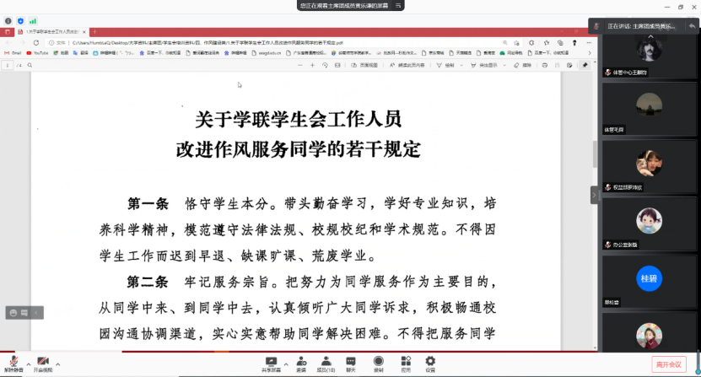701x377 pixels.
Task: Open meeting settings gear
Action: (x=430, y=361)
